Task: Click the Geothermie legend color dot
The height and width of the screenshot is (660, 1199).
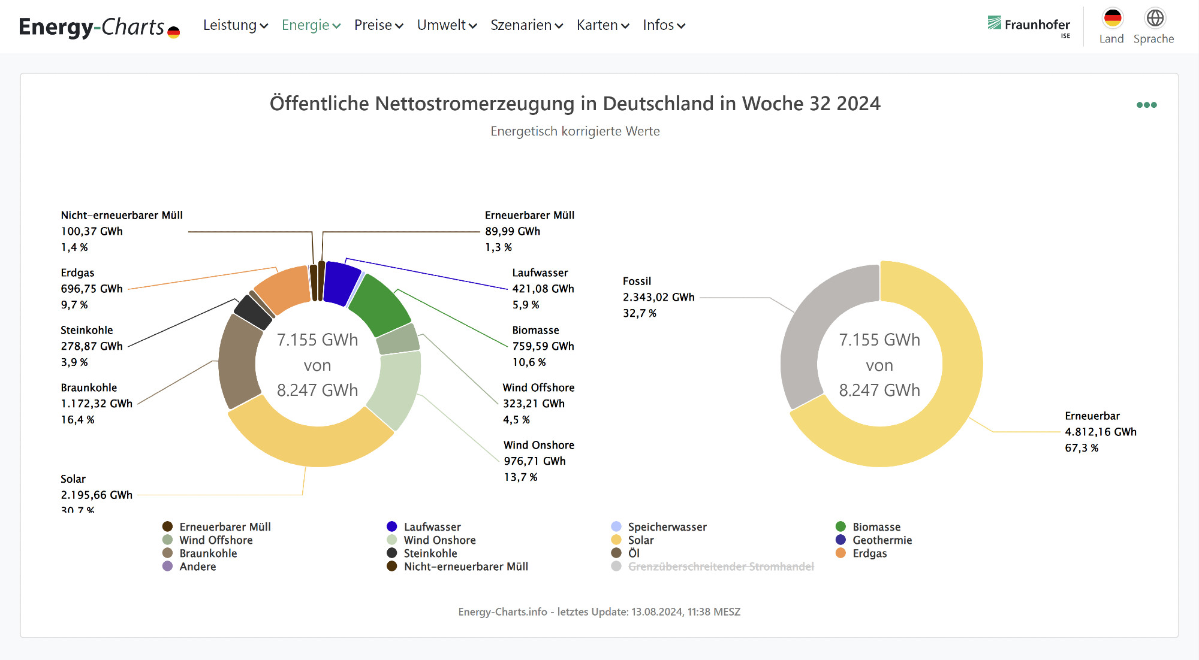Action: [x=840, y=540]
